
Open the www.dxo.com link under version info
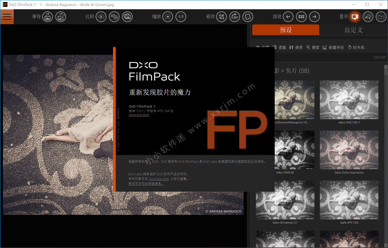point(139,115)
